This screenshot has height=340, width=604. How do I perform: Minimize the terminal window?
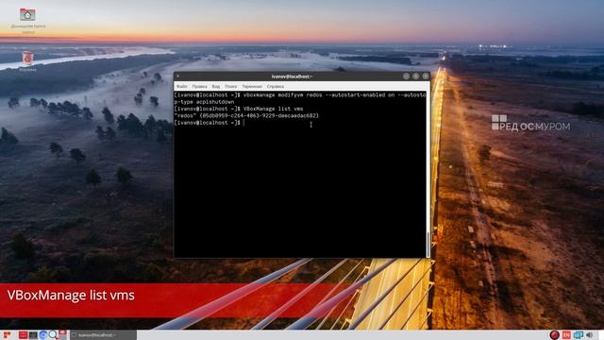[x=406, y=76]
